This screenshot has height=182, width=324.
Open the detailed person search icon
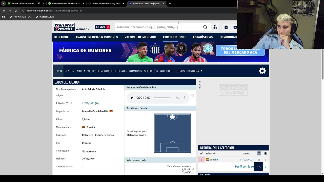point(215,27)
